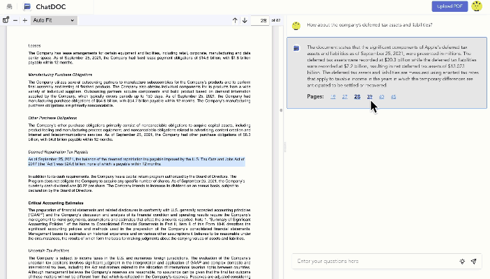This screenshot has height=279, width=490.
Task: Click the 'Other Purchase Obligations' heading
Action: pyautogui.click(x=52, y=118)
